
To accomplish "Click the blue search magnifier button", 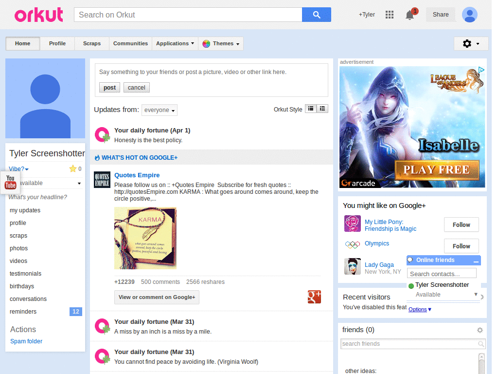I will (316, 15).
